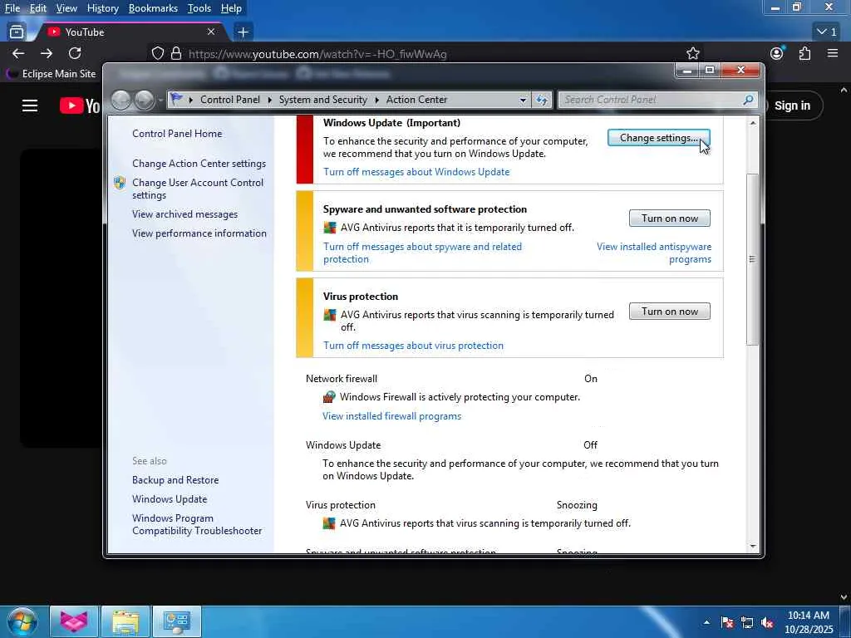851x638 pixels.
Task: Click the search magnifier icon
Action: click(x=749, y=100)
